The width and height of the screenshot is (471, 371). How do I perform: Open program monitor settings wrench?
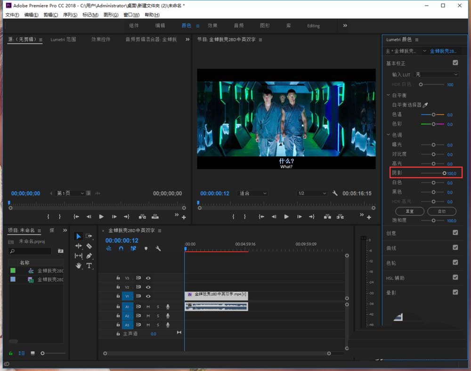[x=335, y=194]
